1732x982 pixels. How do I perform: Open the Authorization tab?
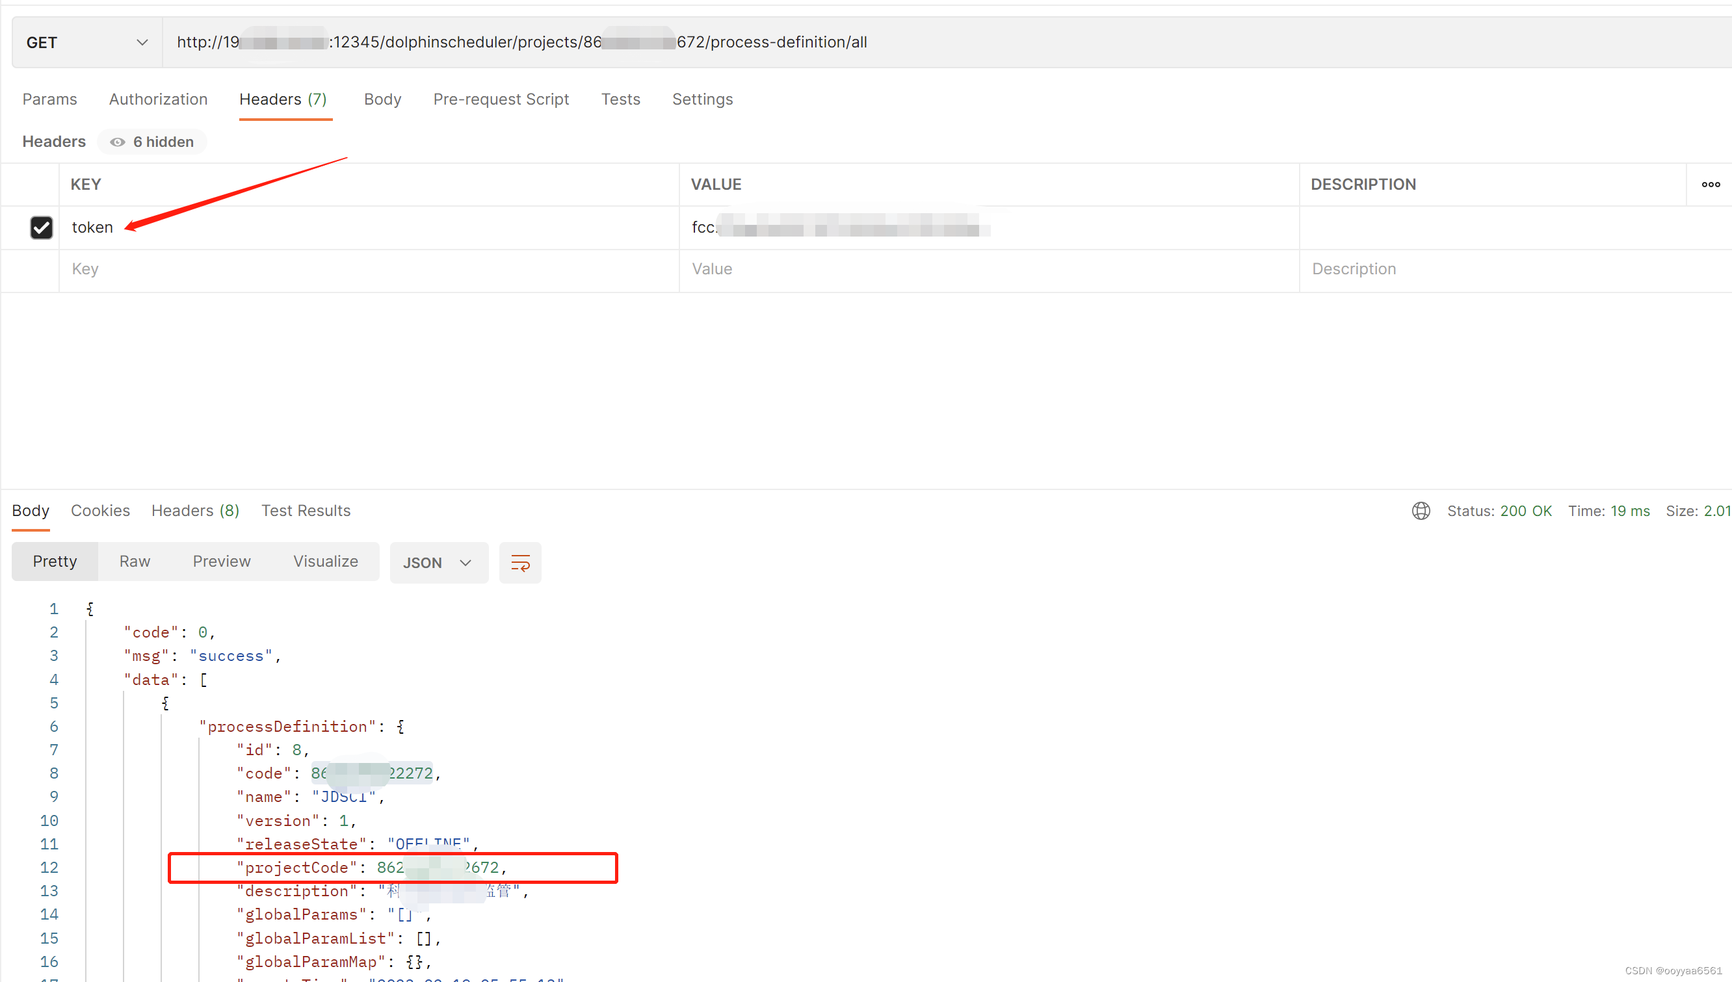click(159, 99)
